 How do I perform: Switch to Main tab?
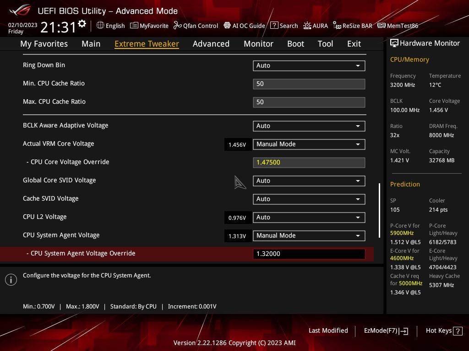91,44
